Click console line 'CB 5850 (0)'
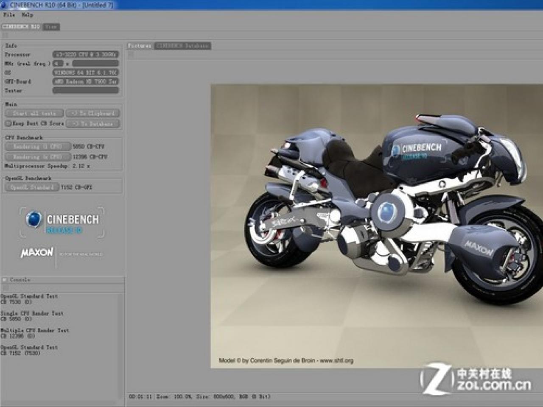 click(16, 319)
